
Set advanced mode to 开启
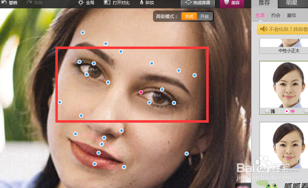(204, 16)
